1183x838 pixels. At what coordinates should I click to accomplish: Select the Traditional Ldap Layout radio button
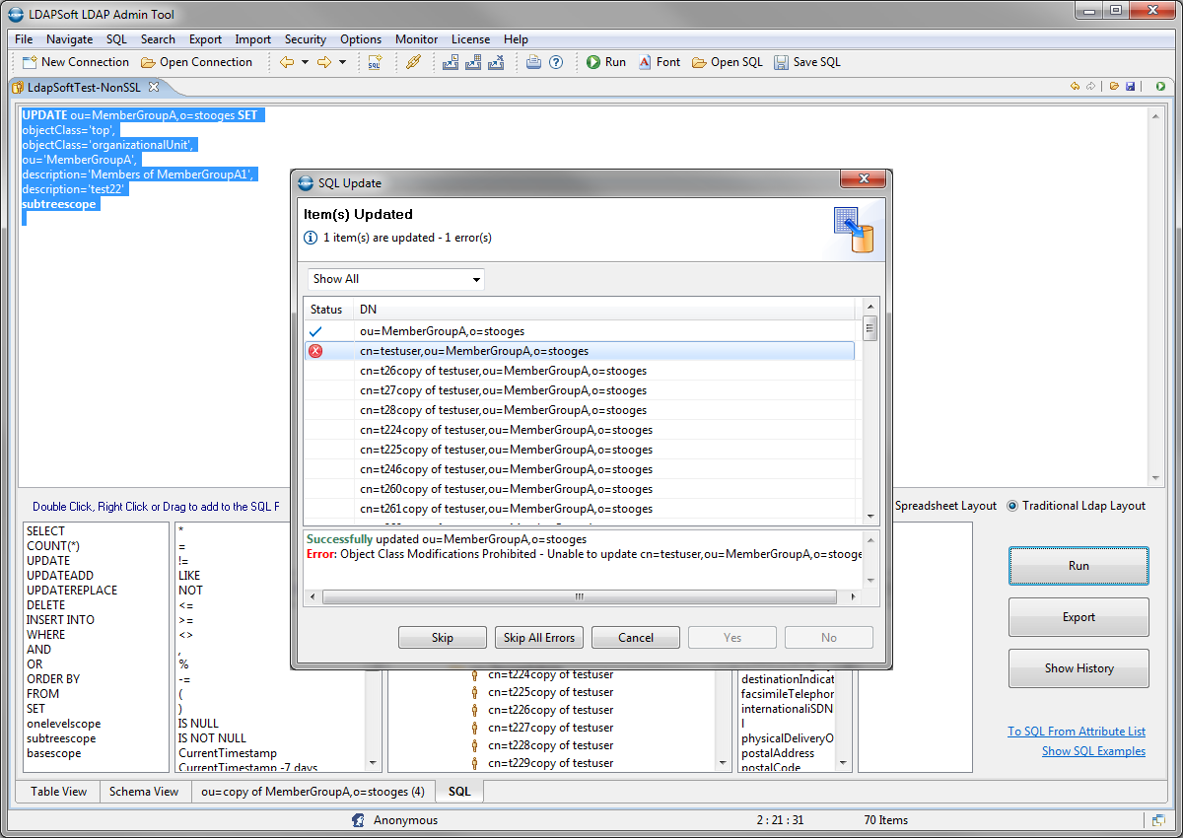1012,506
